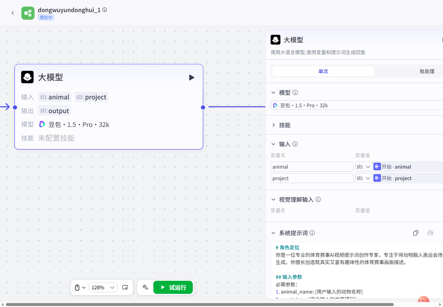
Task: Click the animal input tag on the node
Action: click(x=55, y=97)
